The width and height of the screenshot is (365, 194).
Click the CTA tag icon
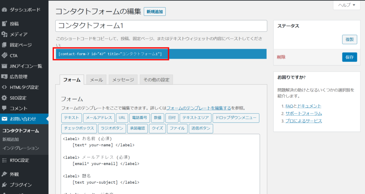(x=4, y=55)
